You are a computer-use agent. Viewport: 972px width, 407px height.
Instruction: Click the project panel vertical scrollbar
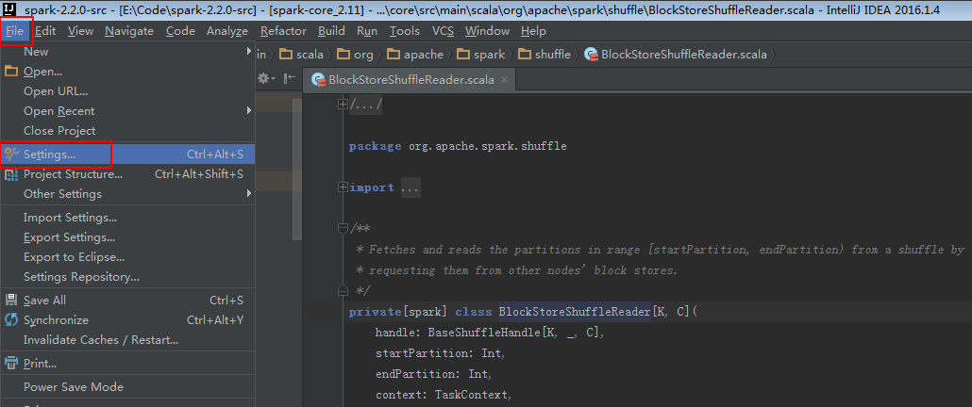(x=297, y=171)
